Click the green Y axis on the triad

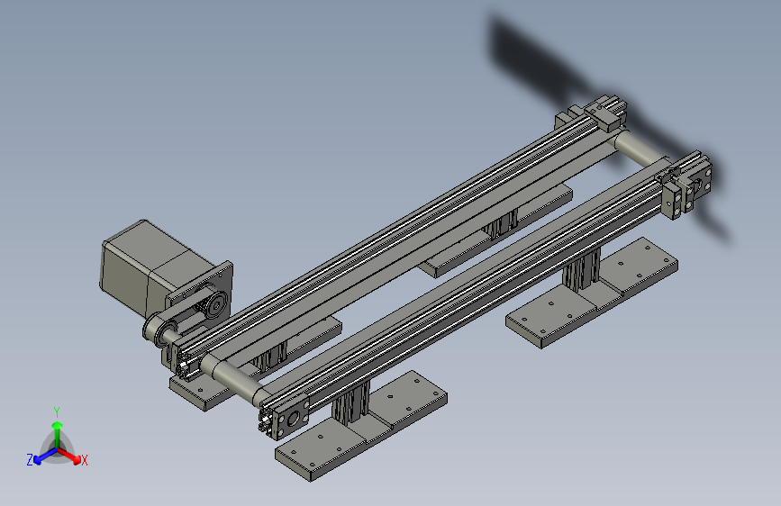click(57, 432)
